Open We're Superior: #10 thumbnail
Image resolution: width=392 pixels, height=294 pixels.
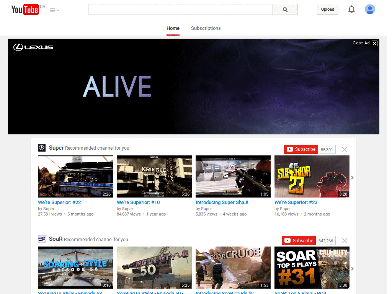pyautogui.click(x=154, y=176)
